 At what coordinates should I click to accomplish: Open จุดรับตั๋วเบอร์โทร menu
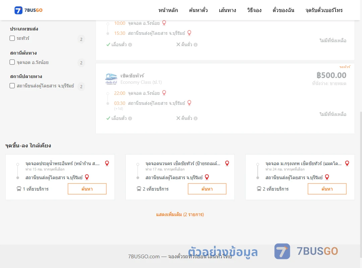(x=324, y=10)
